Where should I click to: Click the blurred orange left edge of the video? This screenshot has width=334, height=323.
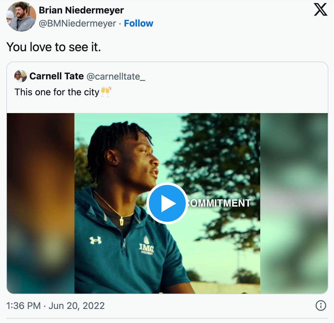coord(41,203)
